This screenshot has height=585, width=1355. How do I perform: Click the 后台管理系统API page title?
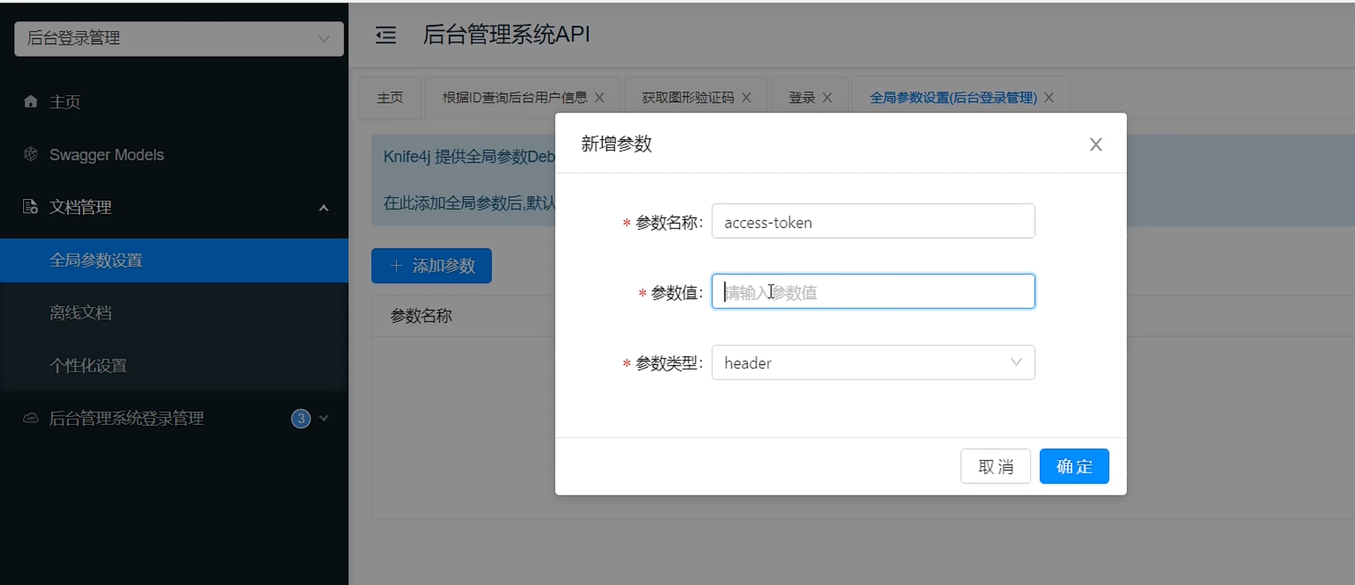506,34
